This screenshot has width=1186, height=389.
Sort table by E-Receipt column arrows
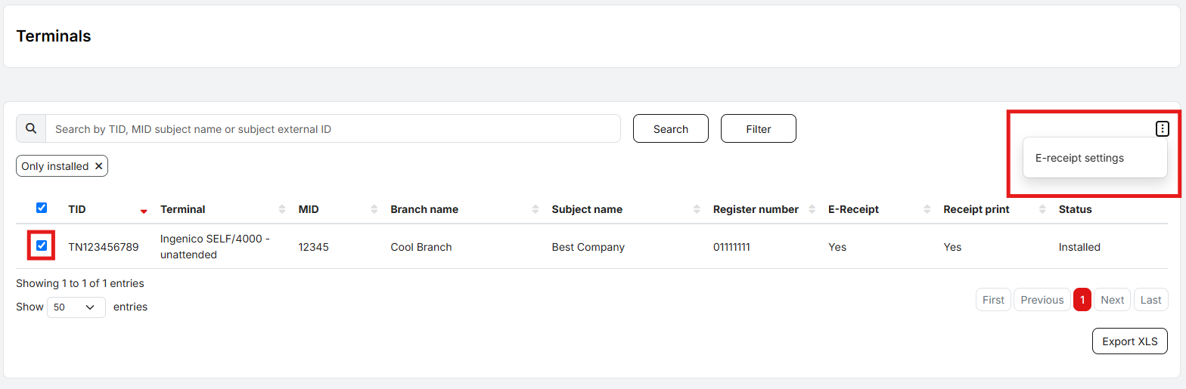point(927,209)
